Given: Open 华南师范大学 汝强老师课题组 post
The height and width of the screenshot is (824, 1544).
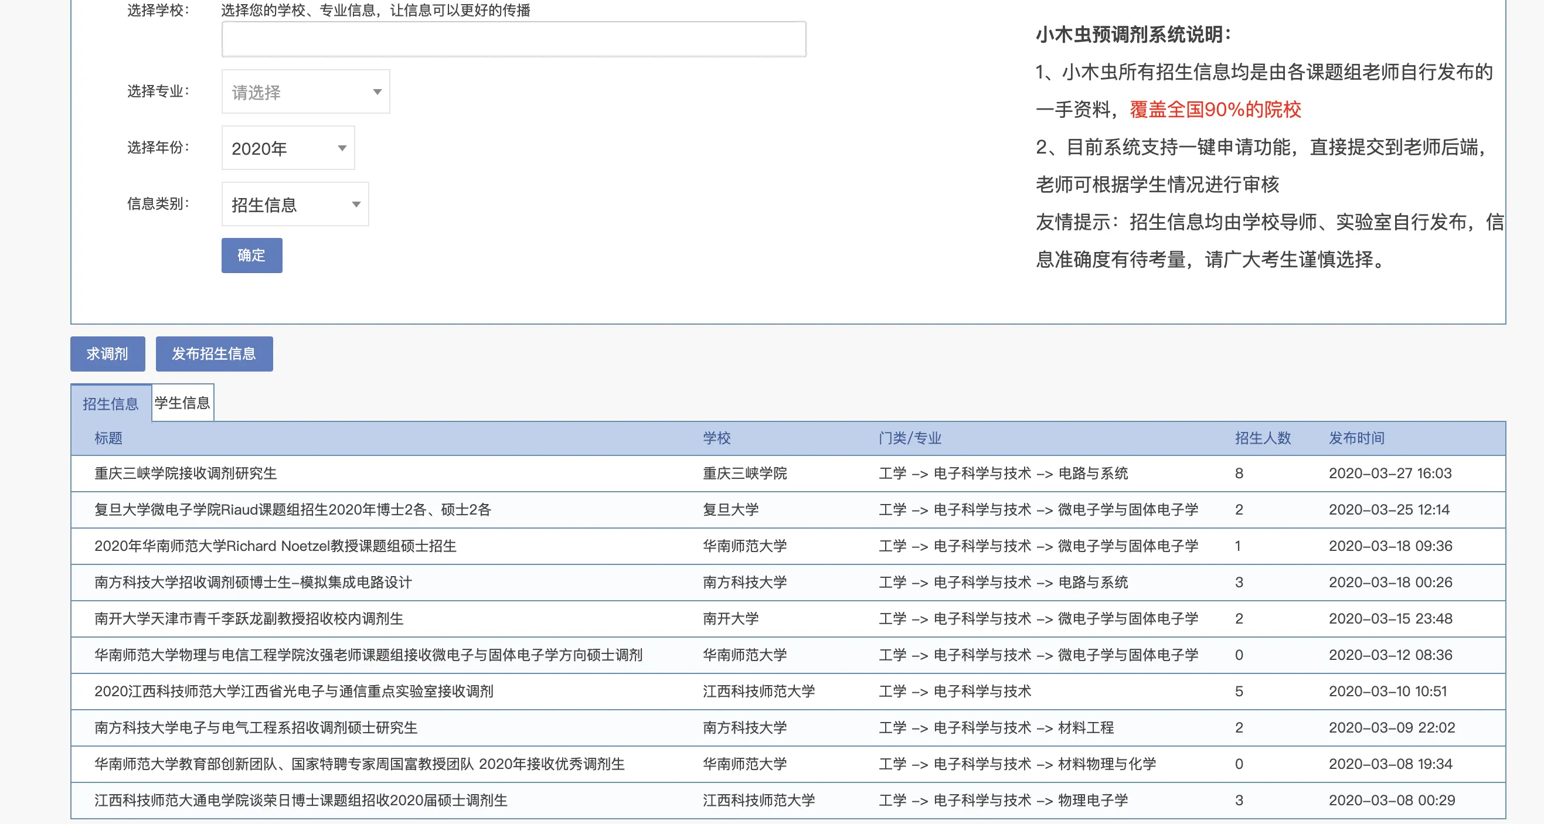Looking at the screenshot, I should click(x=368, y=655).
